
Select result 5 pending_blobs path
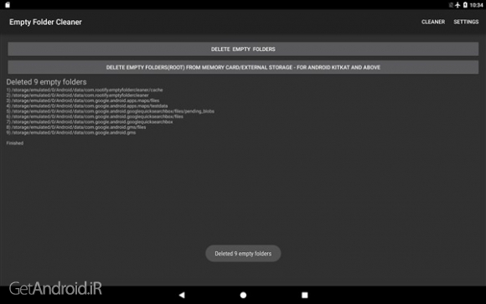(110, 111)
